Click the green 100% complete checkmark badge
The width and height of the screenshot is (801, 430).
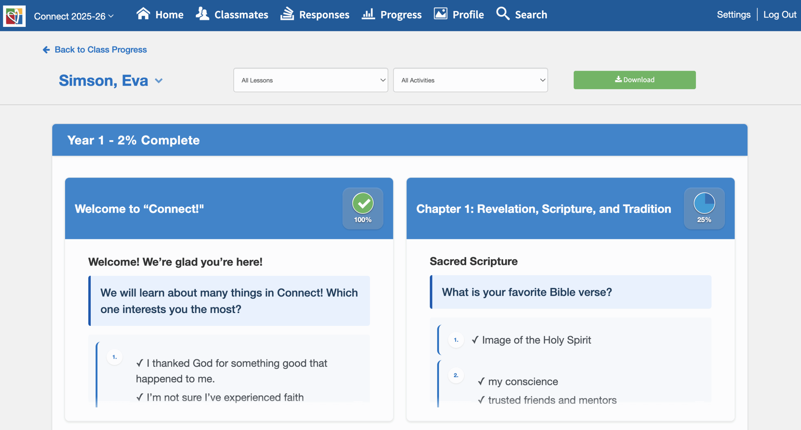coord(363,203)
